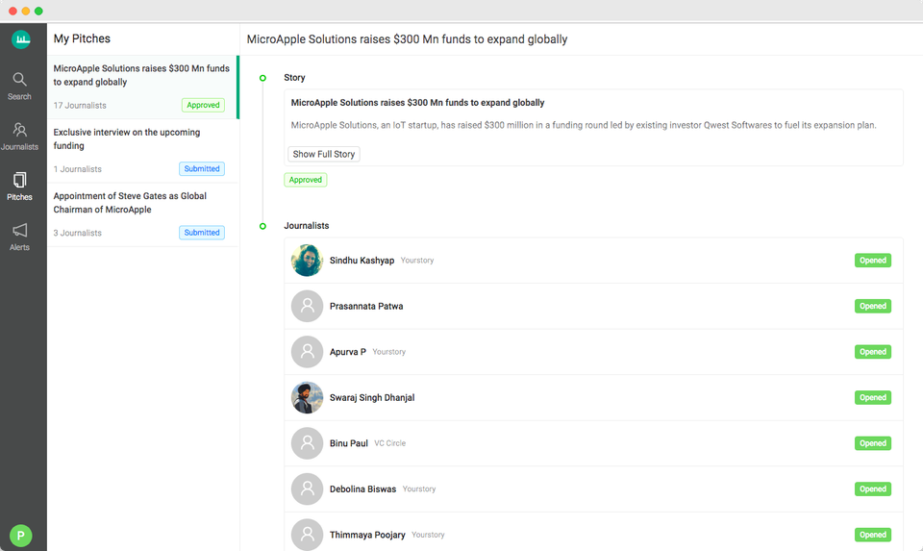
Task: Open the Search section
Action: (19, 86)
